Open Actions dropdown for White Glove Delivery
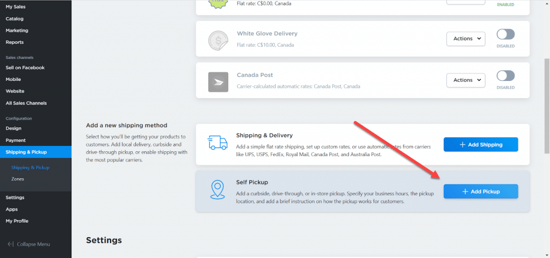The height and width of the screenshot is (258, 550). (466, 39)
